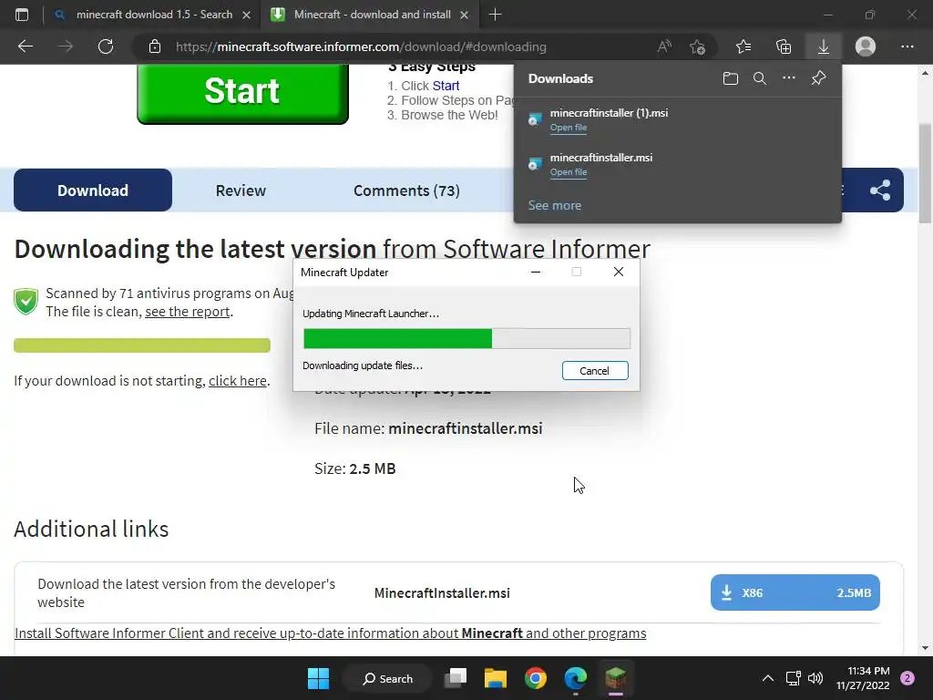933x700 pixels.
Task: Open the browser profile avatar
Action: 866,46
